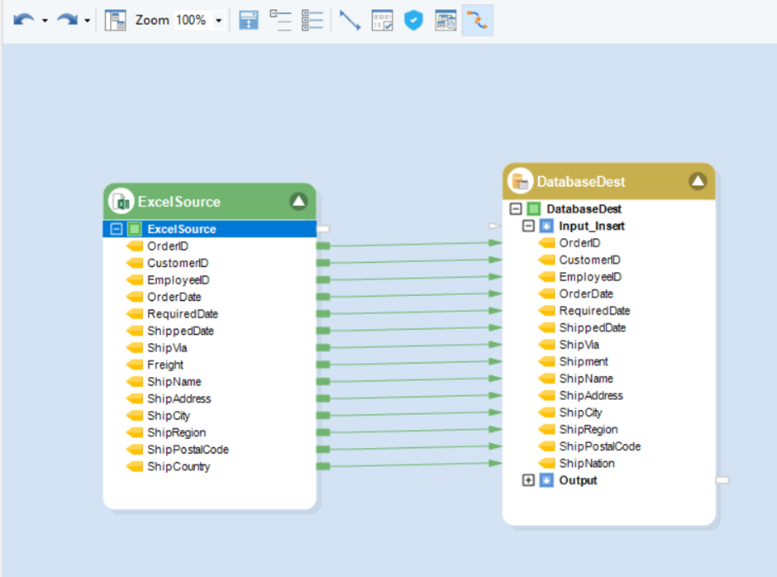Click the blue shield verify icon
777x577 pixels.
pyautogui.click(x=413, y=20)
